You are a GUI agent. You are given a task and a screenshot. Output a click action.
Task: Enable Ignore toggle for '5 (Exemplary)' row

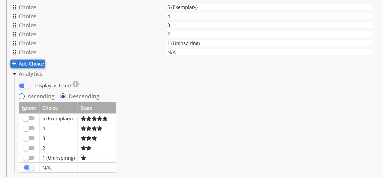pos(29,118)
